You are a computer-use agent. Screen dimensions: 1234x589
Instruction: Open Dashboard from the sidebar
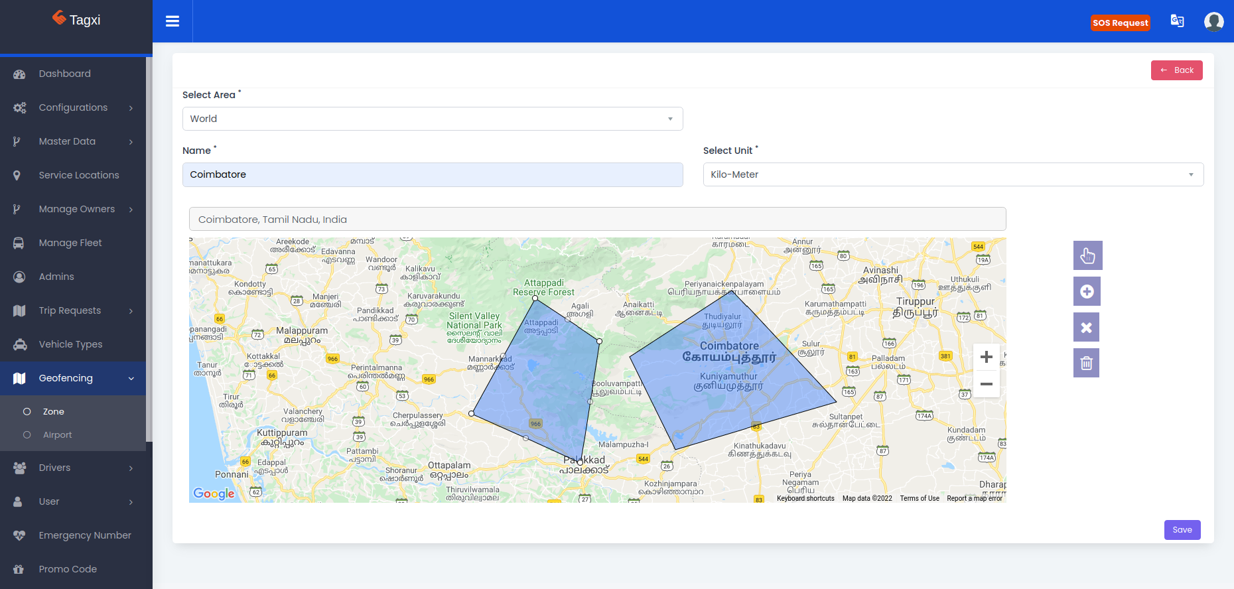click(64, 74)
